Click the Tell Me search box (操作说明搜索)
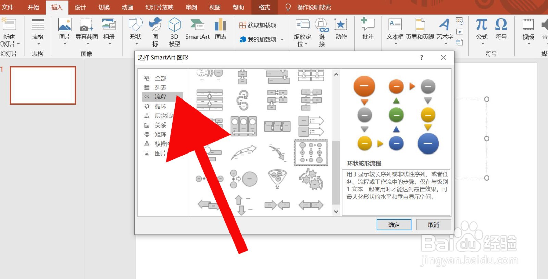Image resolution: width=548 pixels, height=279 pixels. [x=314, y=7]
